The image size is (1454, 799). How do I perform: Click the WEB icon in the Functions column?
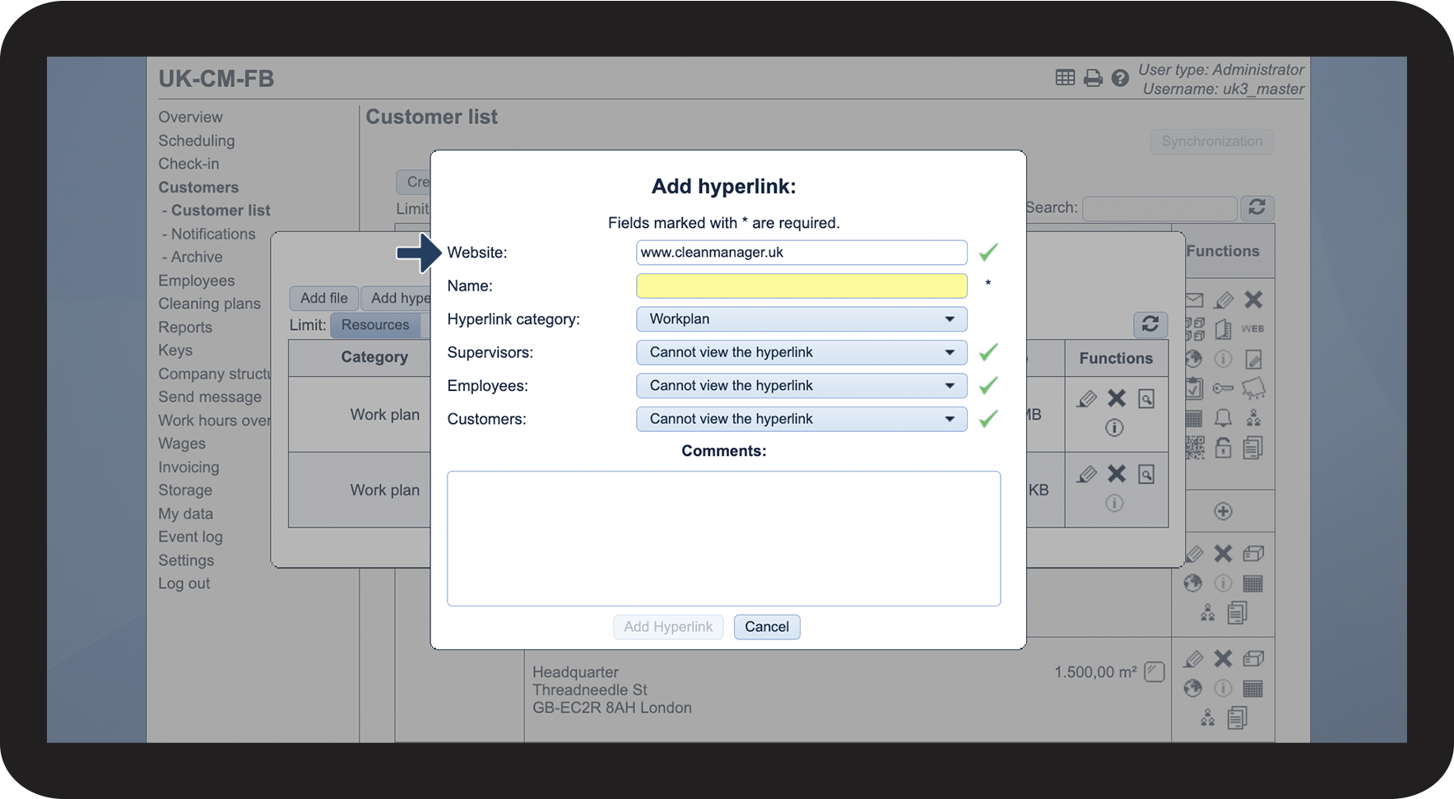click(x=1252, y=329)
